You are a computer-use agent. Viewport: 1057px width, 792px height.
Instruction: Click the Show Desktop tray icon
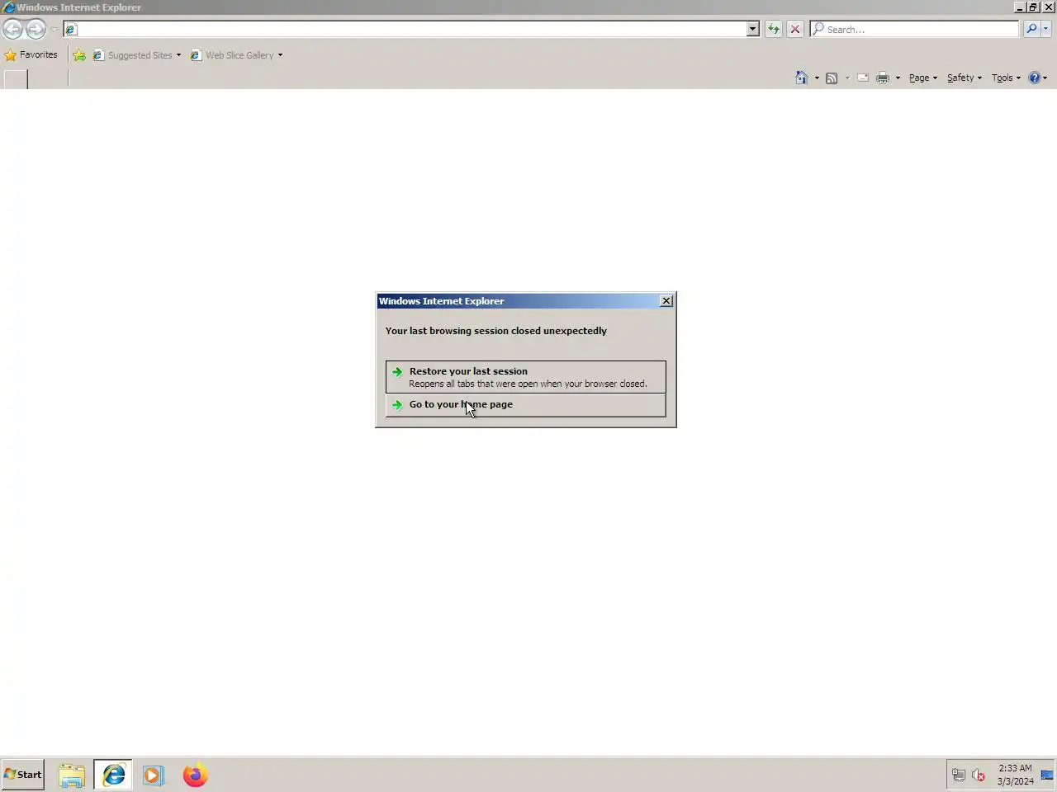pyautogui.click(x=1047, y=775)
